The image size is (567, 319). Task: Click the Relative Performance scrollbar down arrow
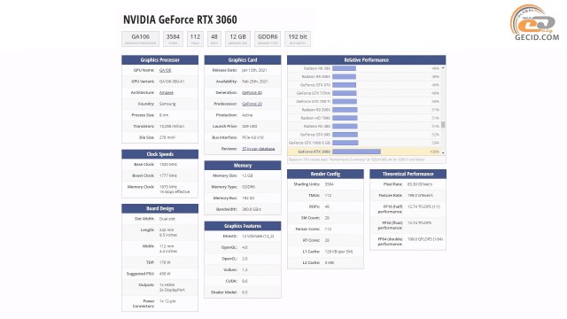(x=443, y=152)
